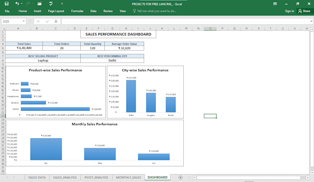
Task: Switch to the Review tab
Action: click(x=108, y=11)
